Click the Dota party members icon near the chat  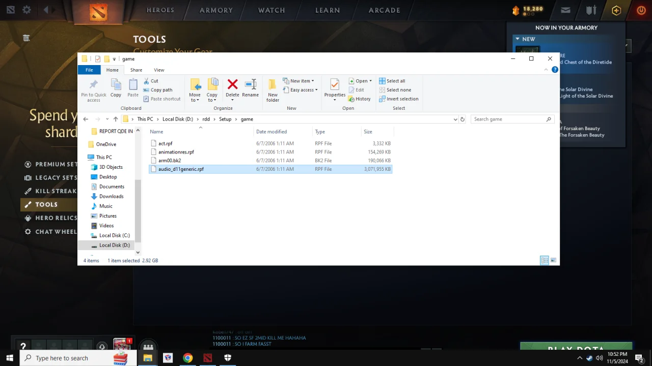148,347
